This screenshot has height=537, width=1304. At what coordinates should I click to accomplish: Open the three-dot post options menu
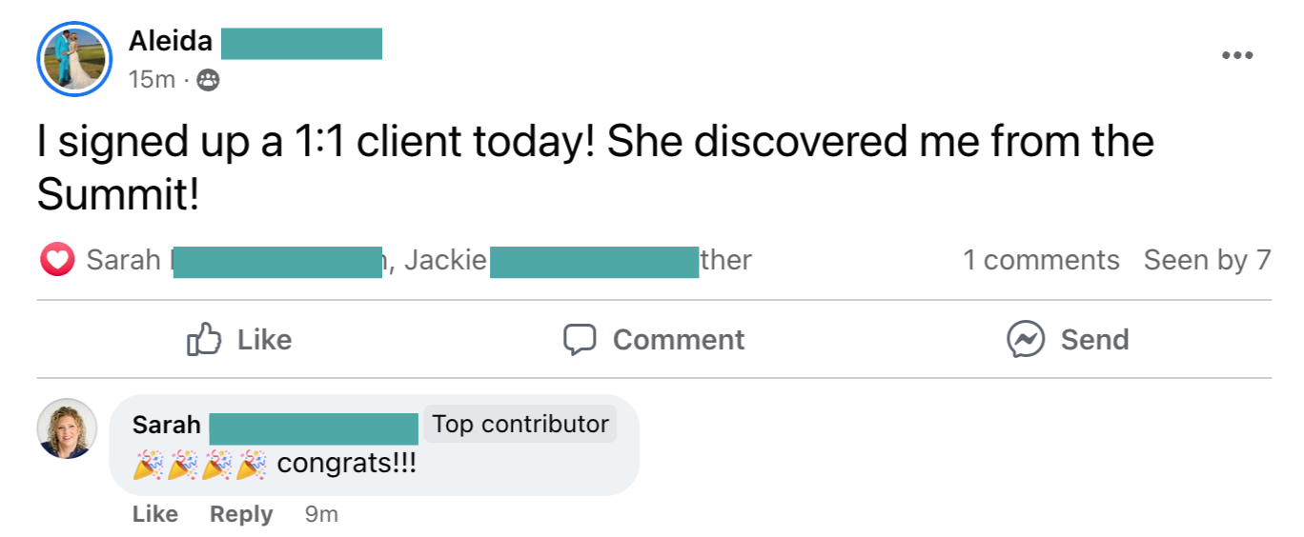tap(1236, 56)
